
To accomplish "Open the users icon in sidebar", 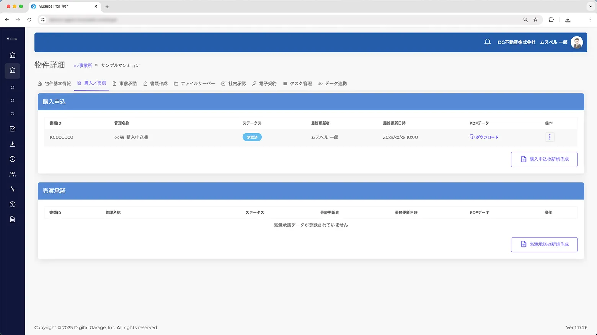I will click(12, 174).
